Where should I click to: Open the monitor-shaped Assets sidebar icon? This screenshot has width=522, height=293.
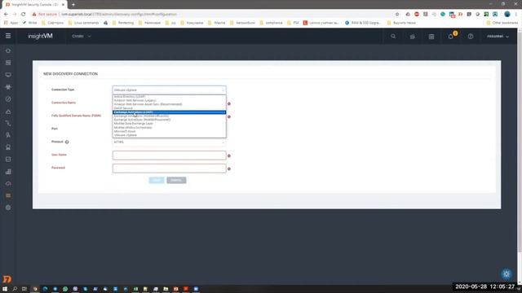point(8,75)
